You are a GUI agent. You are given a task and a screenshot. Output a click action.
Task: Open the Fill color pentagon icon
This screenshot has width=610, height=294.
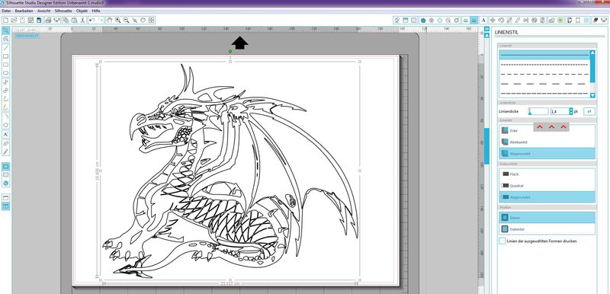(x=423, y=20)
